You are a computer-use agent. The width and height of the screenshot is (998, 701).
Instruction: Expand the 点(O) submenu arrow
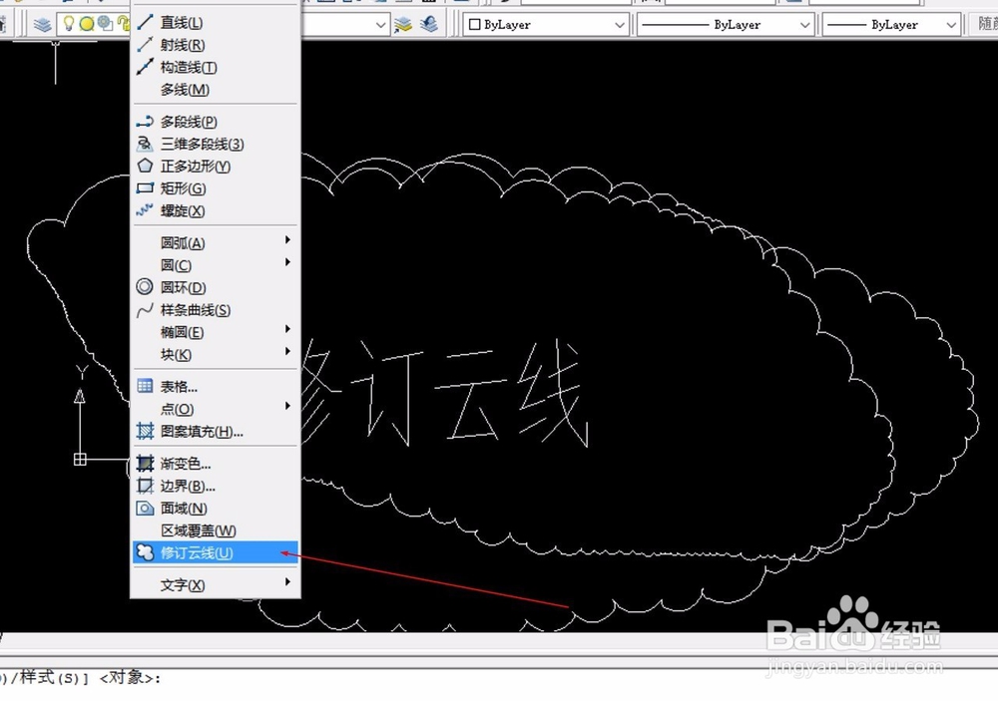tap(287, 406)
